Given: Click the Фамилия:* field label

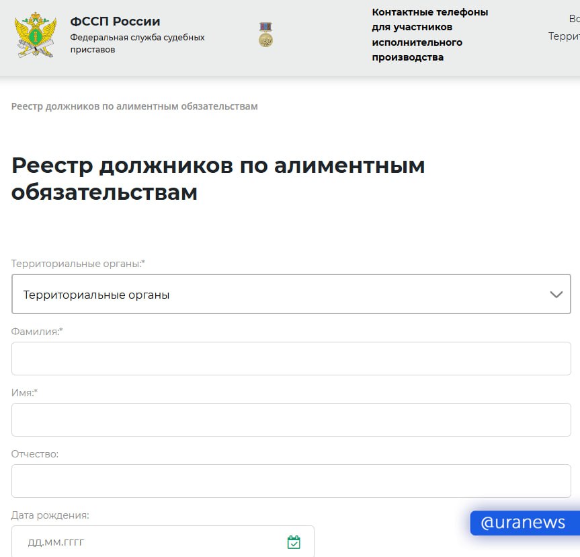Looking at the screenshot, I should click(x=37, y=331).
